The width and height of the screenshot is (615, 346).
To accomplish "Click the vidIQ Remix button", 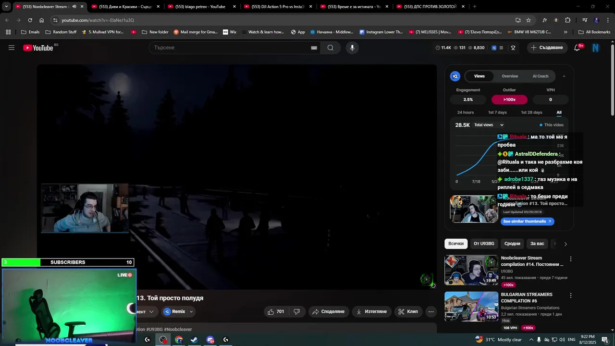I will tap(174, 311).
